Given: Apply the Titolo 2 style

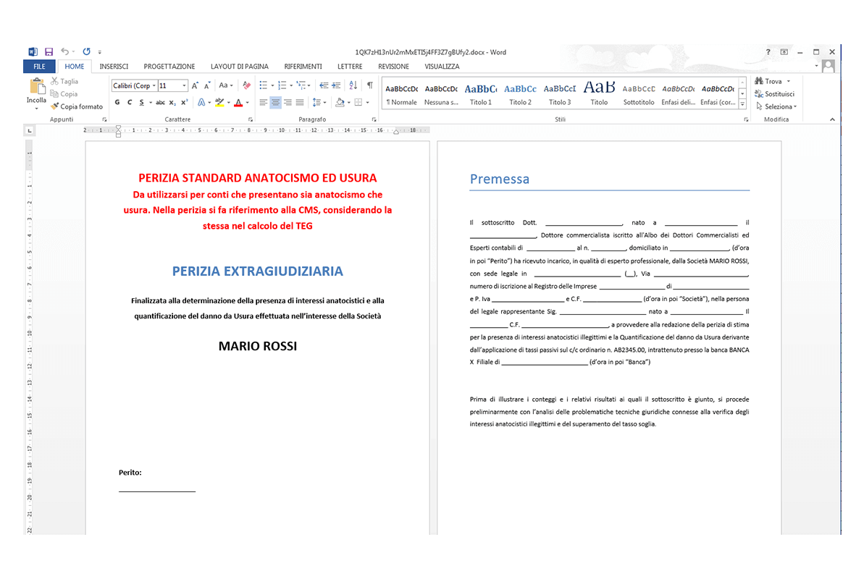Looking at the screenshot, I should tap(520, 94).
